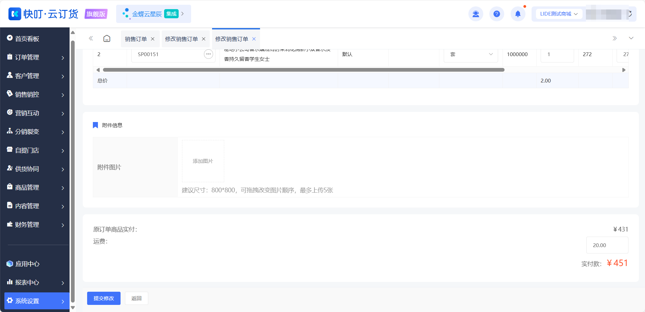Click the ellipsis icon beside SP00151

click(208, 54)
